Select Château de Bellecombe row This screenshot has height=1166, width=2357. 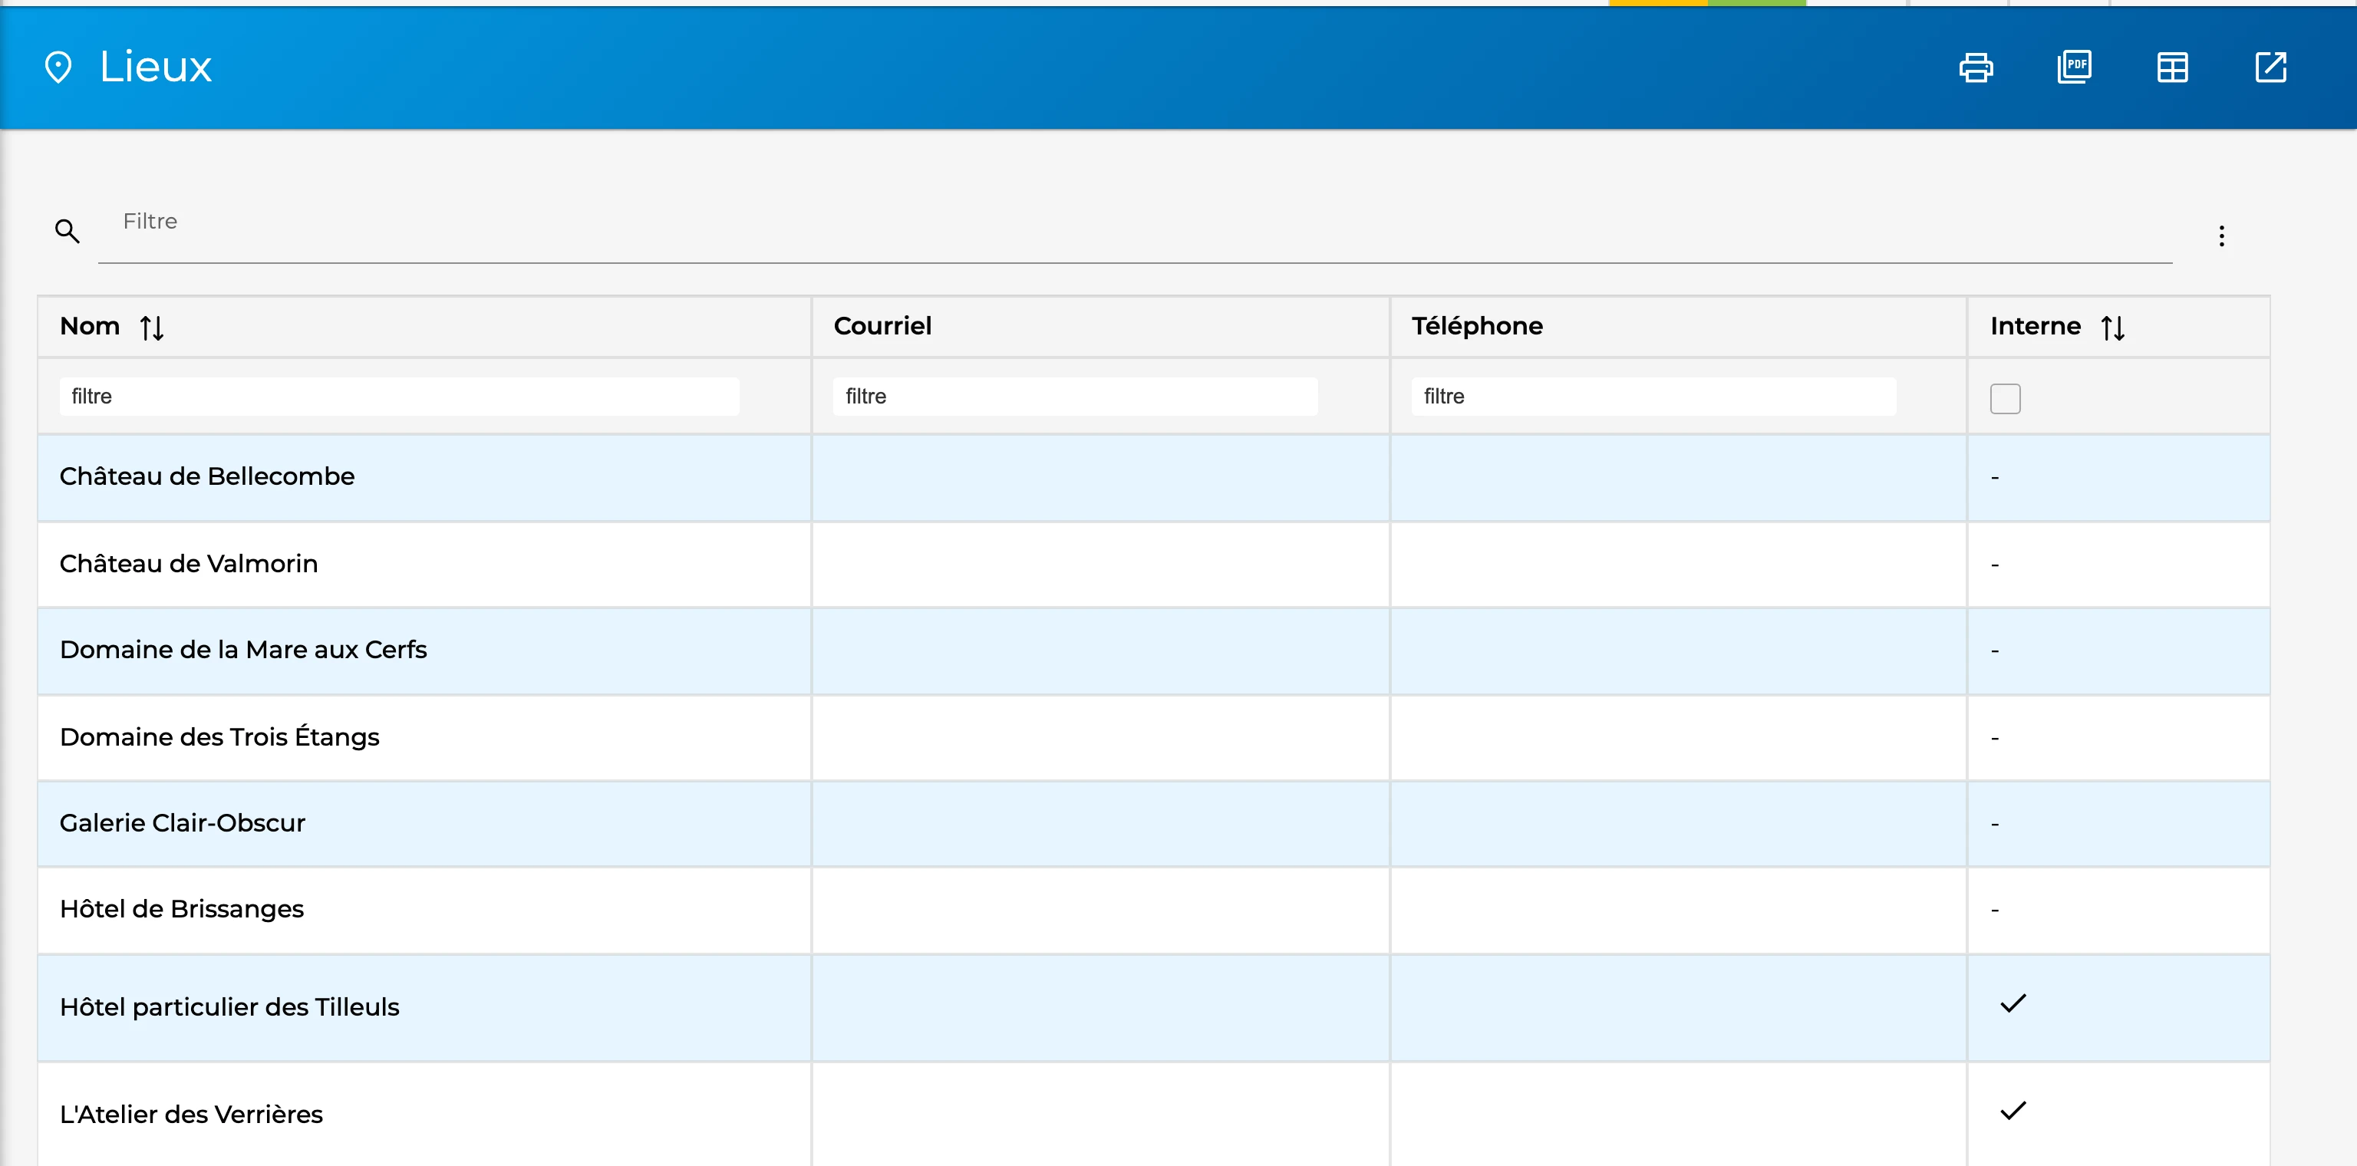click(x=1154, y=477)
